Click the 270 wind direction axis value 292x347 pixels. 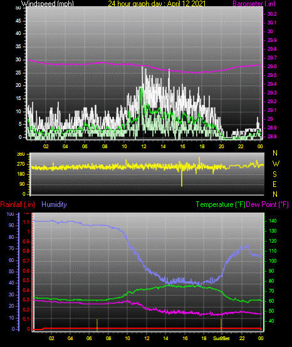click(21, 164)
